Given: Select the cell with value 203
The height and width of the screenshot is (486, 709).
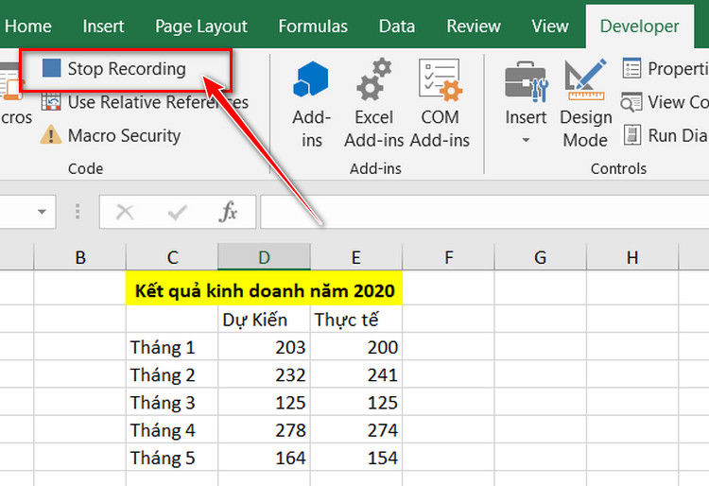Looking at the screenshot, I should point(264,347).
